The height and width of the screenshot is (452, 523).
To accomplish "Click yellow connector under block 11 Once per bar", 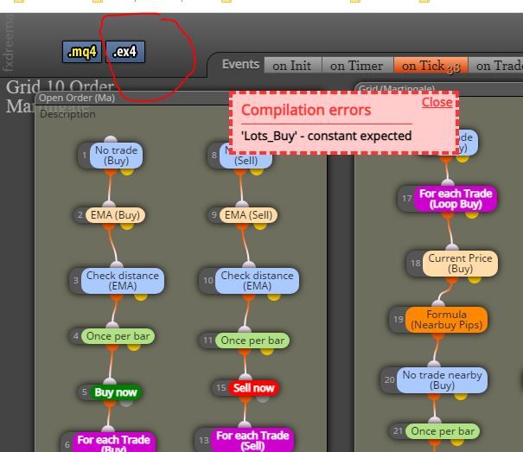I will click(267, 351).
